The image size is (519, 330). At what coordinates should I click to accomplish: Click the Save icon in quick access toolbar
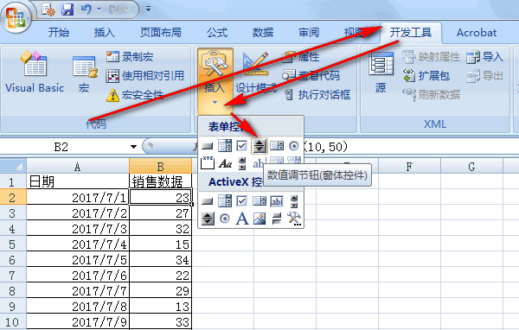tap(67, 10)
